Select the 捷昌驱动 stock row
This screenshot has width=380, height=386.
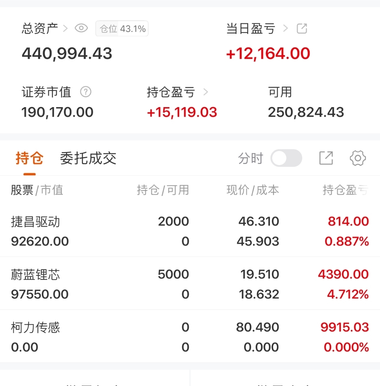pos(190,231)
